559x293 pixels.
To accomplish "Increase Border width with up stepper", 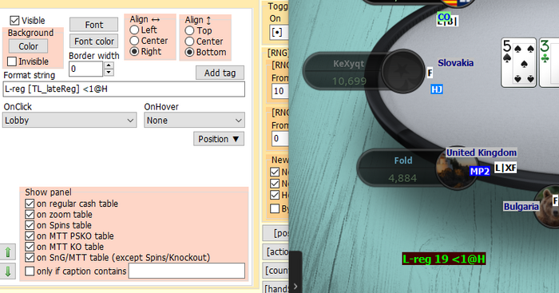I will pyautogui.click(x=109, y=65).
